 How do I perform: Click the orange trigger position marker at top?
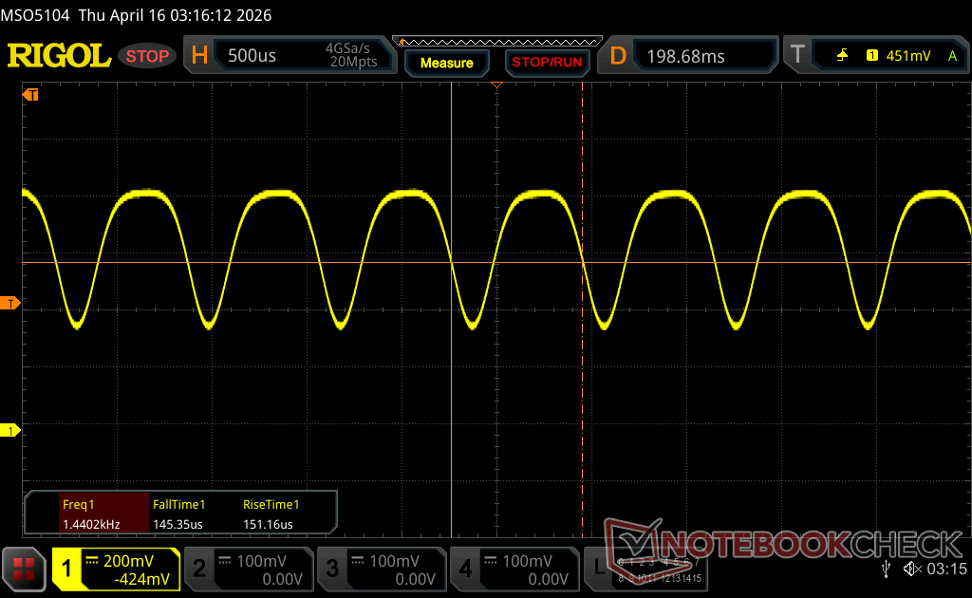pos(495,86)
